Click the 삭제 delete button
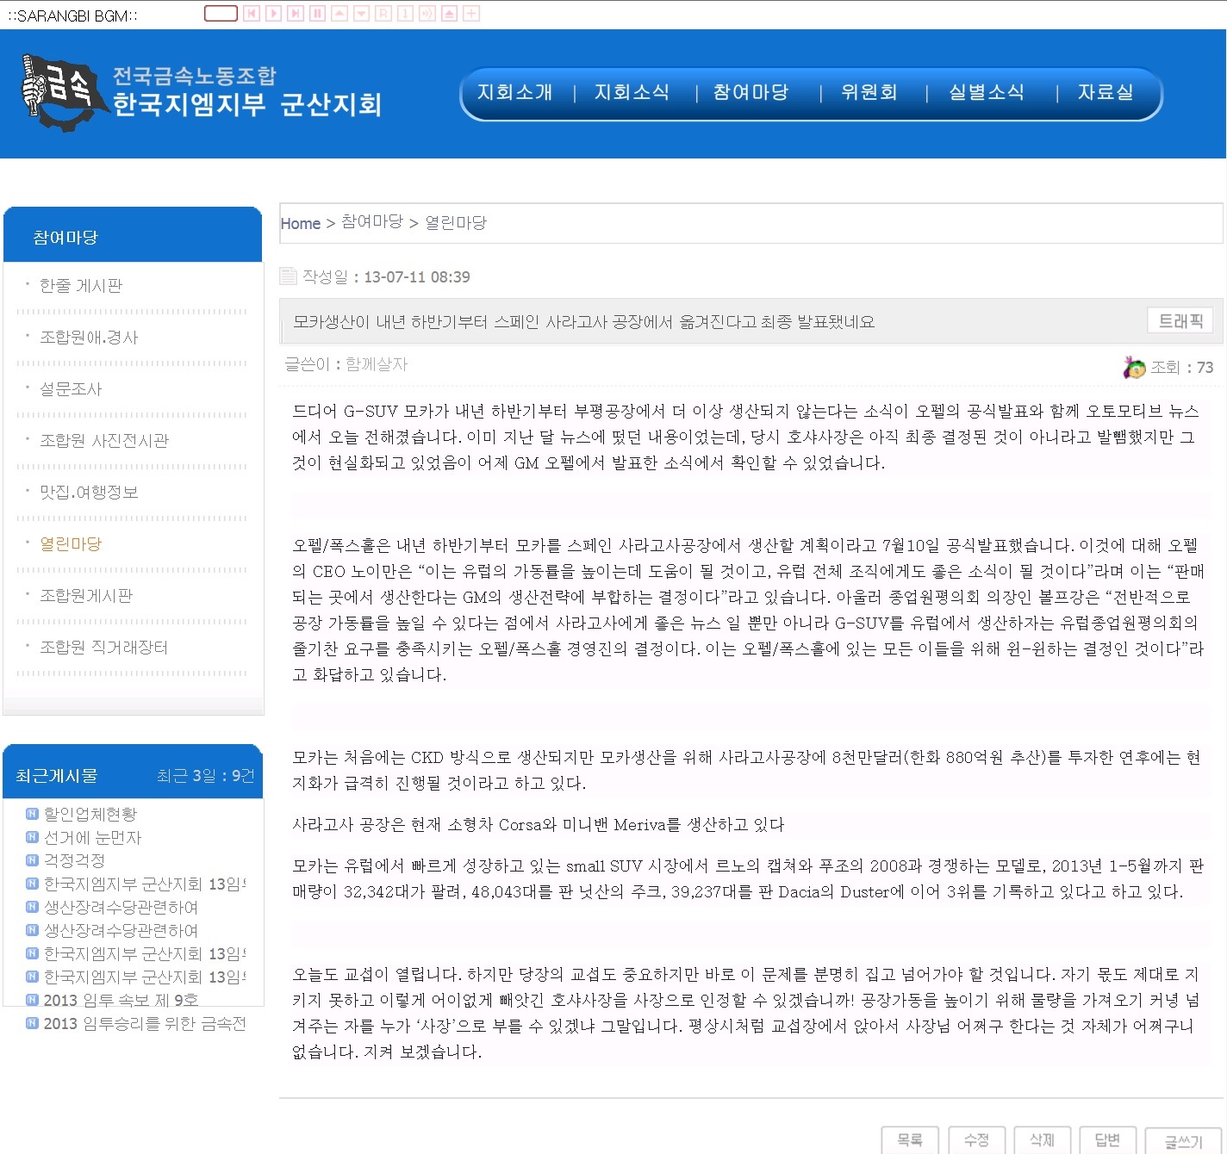The height and width of the screenshot is (1154, 1227). [x=1042, y=1139]
